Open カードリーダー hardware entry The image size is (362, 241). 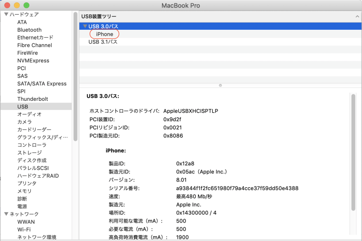point(34,130)
